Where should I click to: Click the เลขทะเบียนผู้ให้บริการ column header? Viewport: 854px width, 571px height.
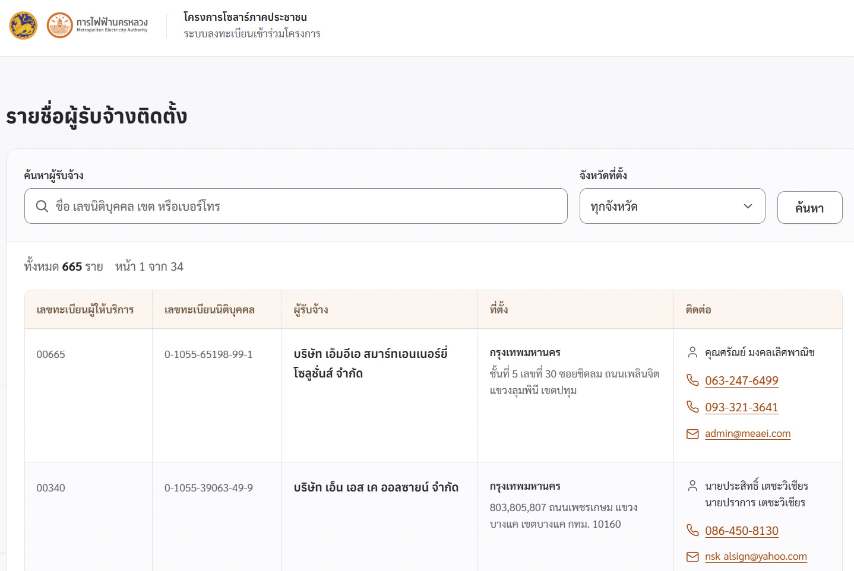[85, 310]
